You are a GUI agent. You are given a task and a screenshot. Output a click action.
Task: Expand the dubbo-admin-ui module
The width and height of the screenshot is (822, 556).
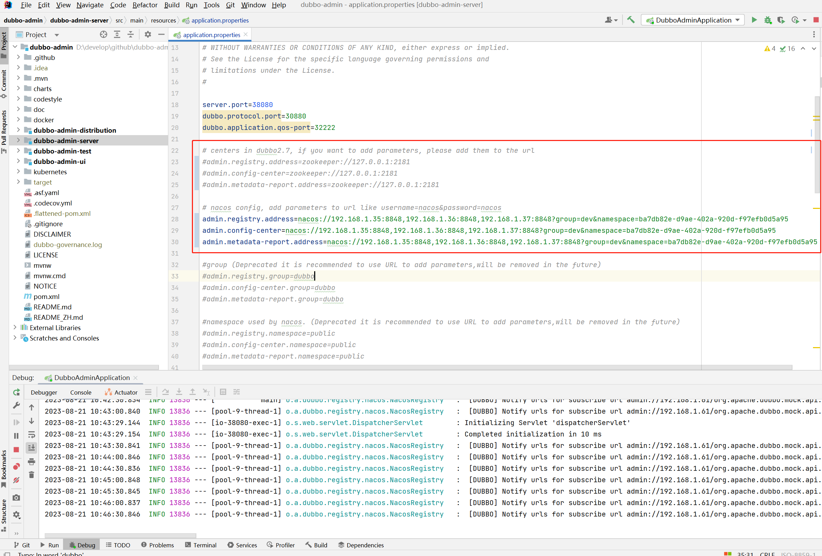(x=18, y=161)
